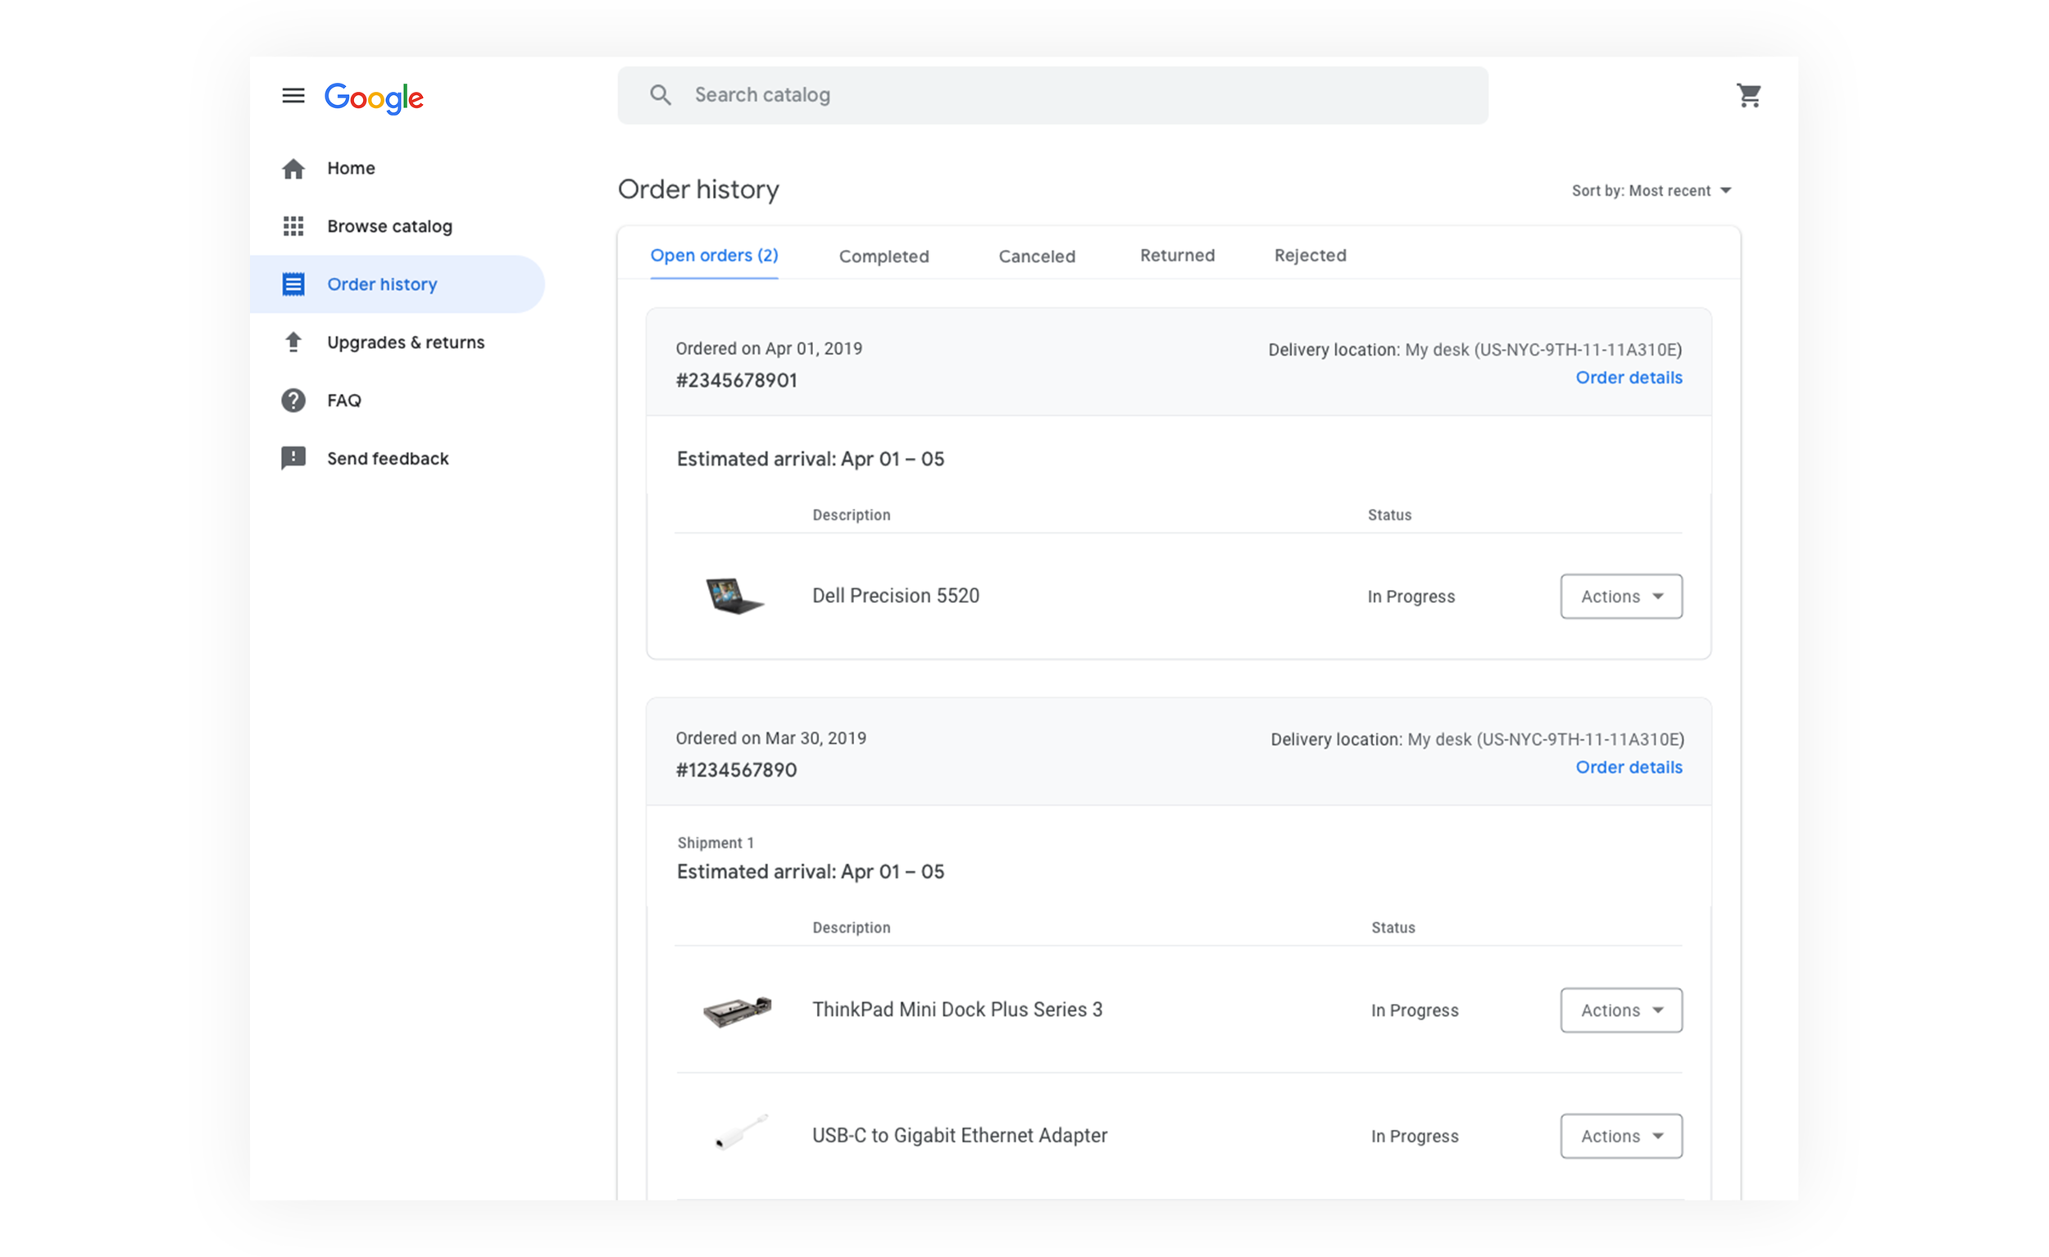Click the Dell Precision 5520 thumbnail

(x=734, y=595)
